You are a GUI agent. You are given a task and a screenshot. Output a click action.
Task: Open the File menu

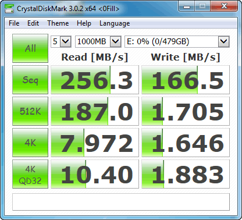pos(14,23)
